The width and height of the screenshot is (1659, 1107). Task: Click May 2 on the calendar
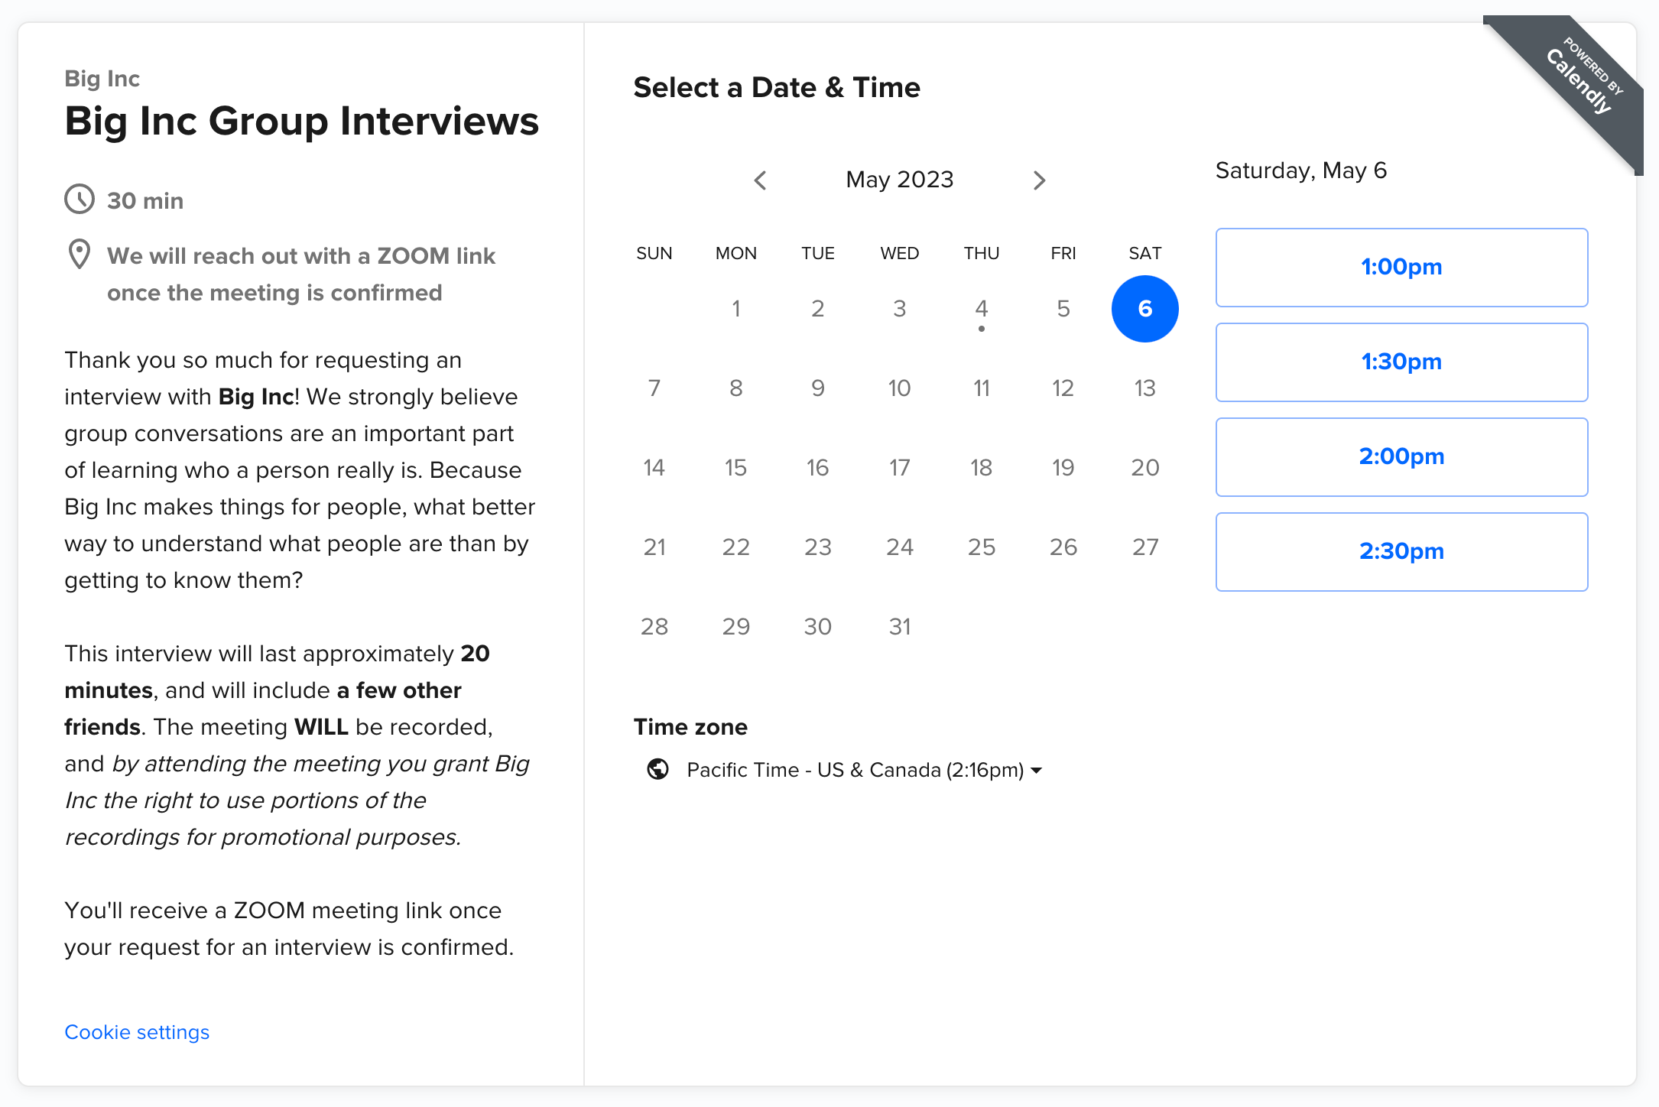click(x=817, y=309)
